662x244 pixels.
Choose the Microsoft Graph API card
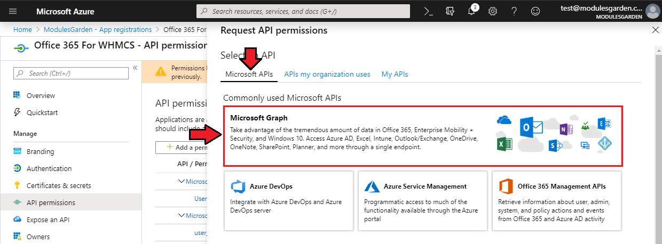coord(423,136)
